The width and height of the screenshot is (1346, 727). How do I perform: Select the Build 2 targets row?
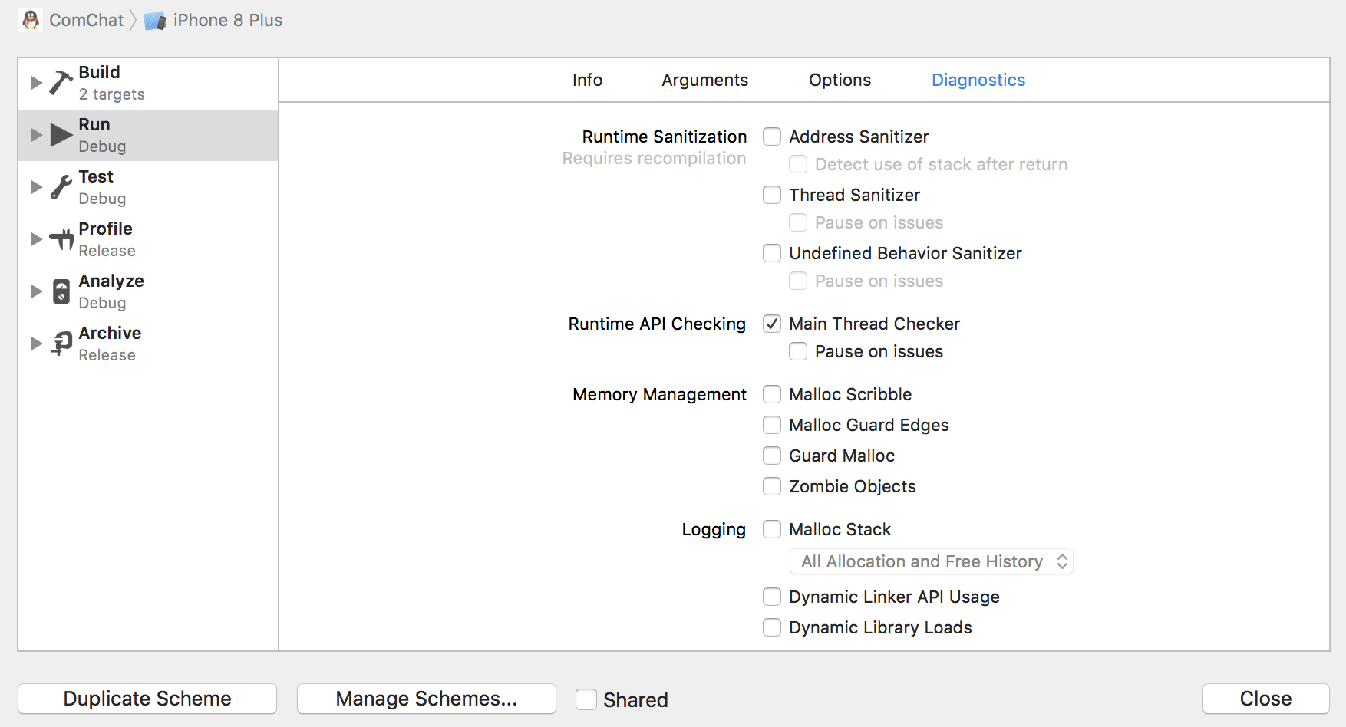[148, 83]
